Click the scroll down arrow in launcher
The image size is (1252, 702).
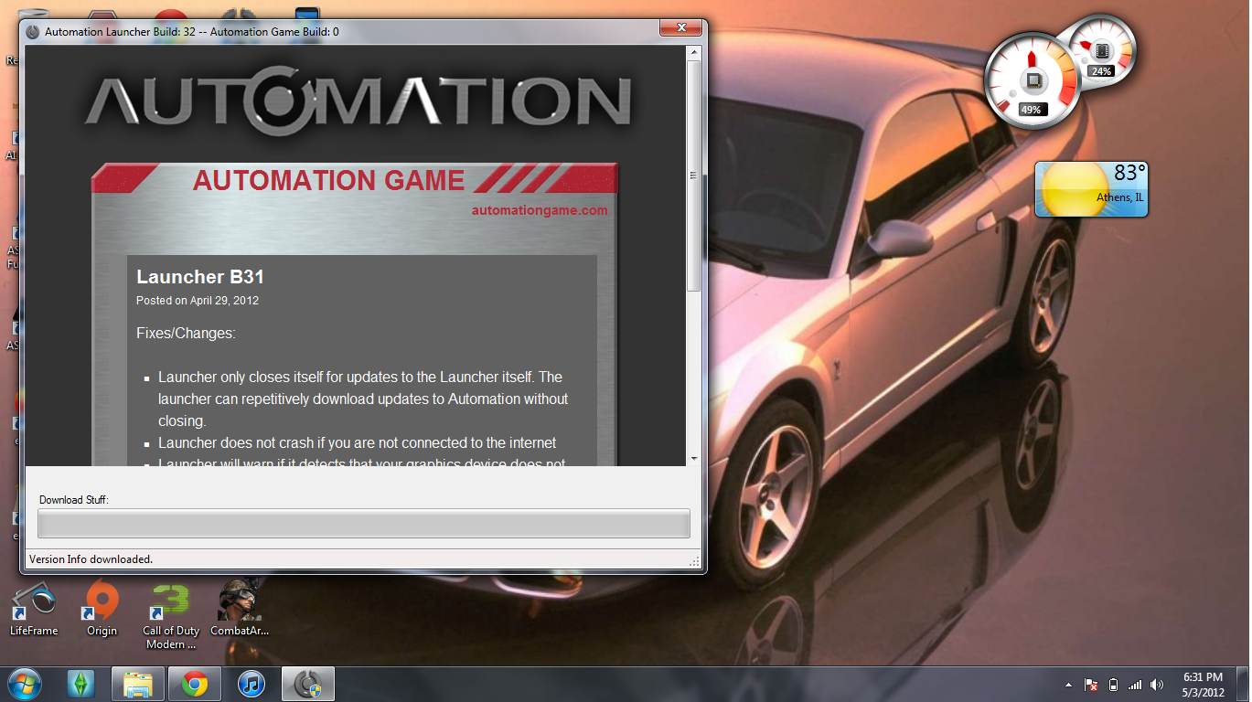pyautogui.click(x=694, y=458)
